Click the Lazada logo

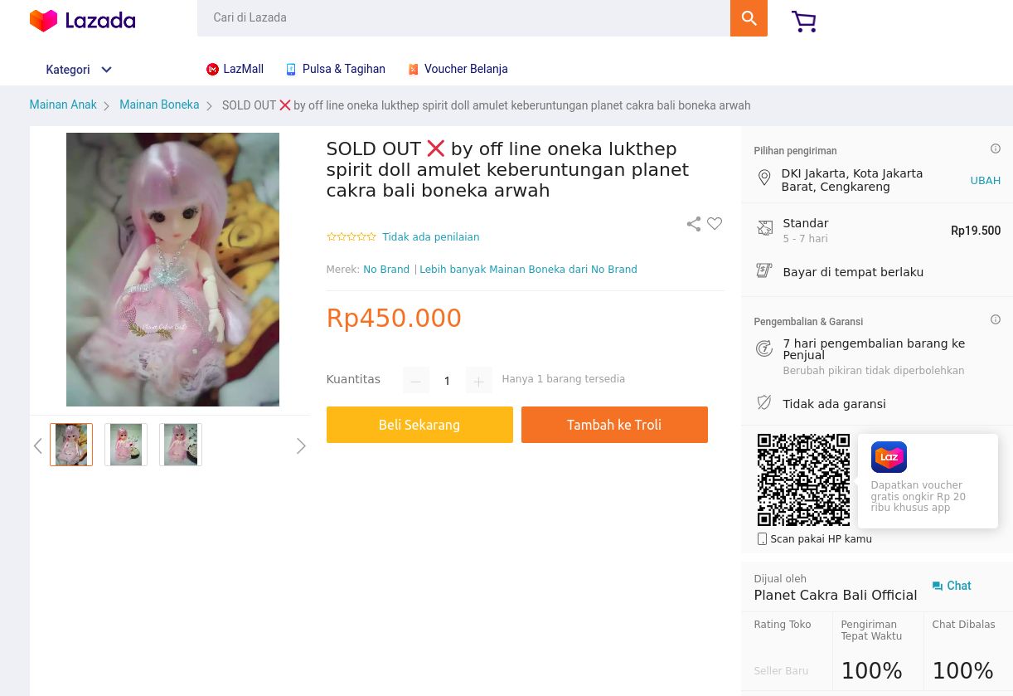tap(82, 21)
